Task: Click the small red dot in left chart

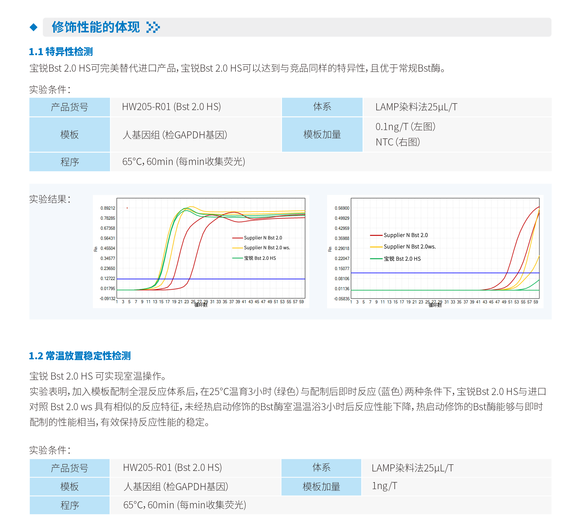Action: [x=127, y=208]
